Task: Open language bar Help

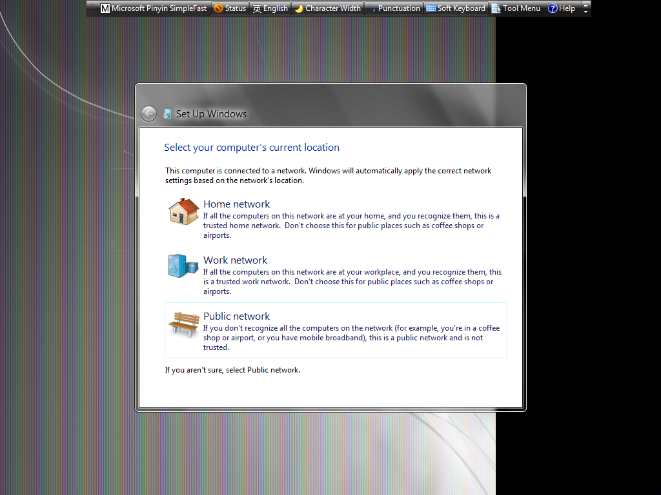Action: (x=562, y=8)
